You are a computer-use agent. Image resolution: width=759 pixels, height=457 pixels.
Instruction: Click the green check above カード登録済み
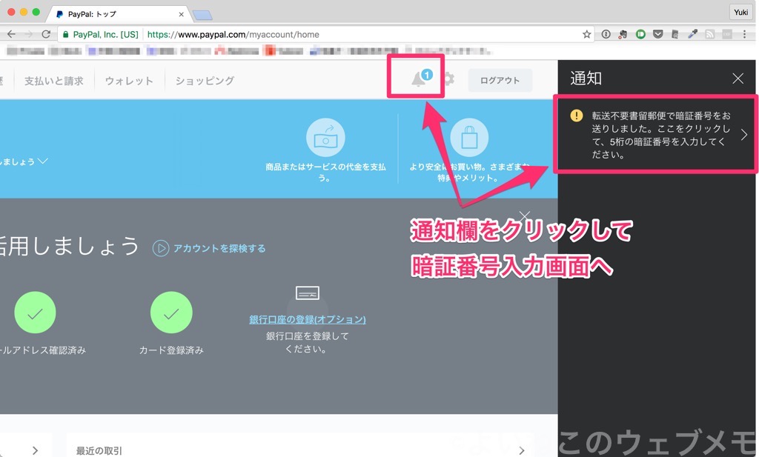point(170,313)
